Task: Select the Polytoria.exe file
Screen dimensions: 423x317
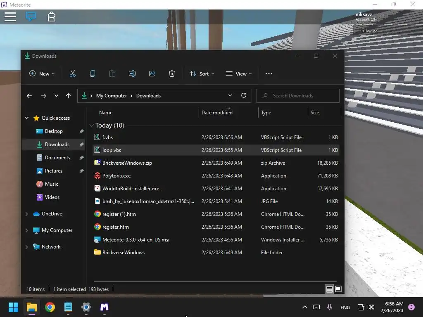Action: (x=216, y=176)
